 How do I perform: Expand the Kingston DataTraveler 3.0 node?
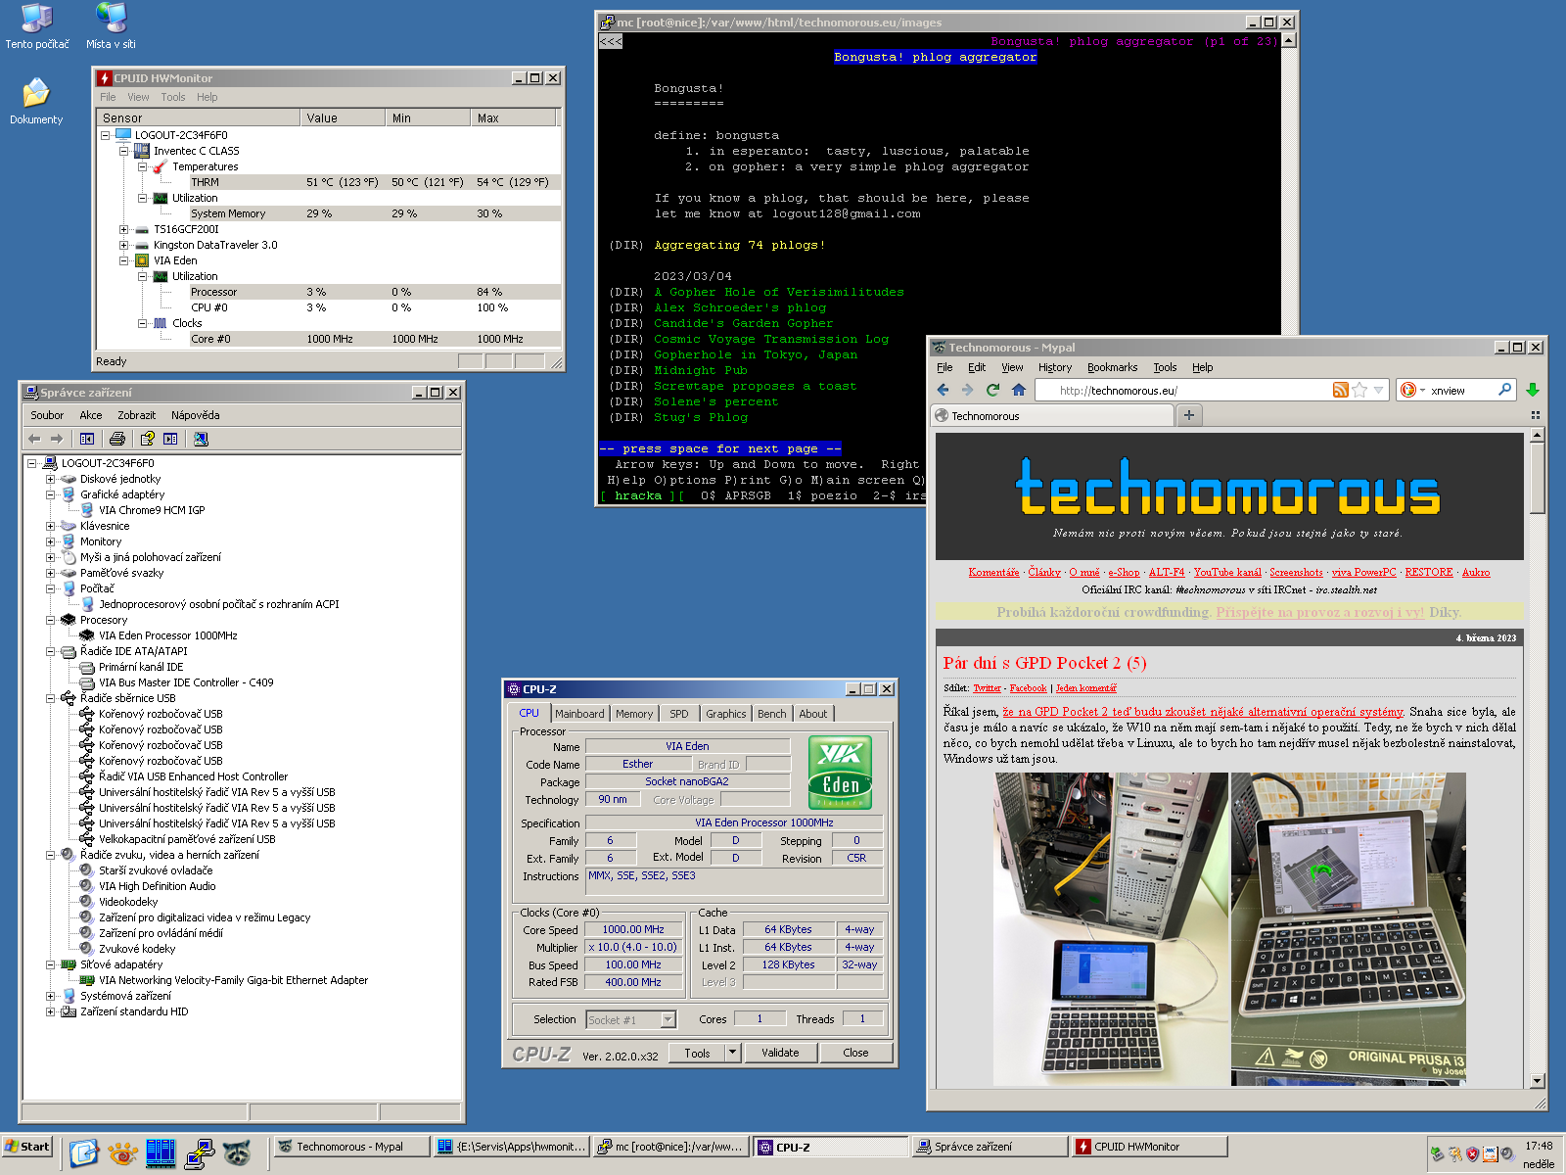coord(124,245)
